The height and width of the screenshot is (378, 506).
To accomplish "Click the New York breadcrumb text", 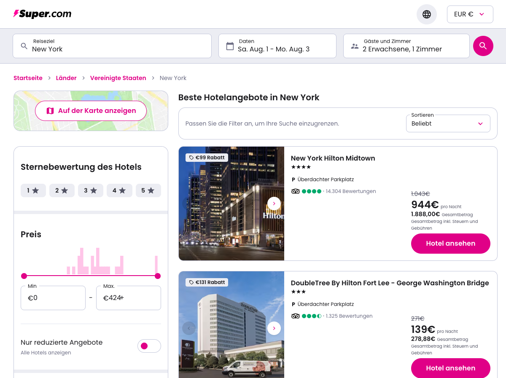I will (173, 78).
